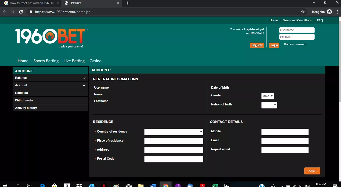341x187 pixels.
Task: Open the Gender dropdown
Action: coord(268,96)
